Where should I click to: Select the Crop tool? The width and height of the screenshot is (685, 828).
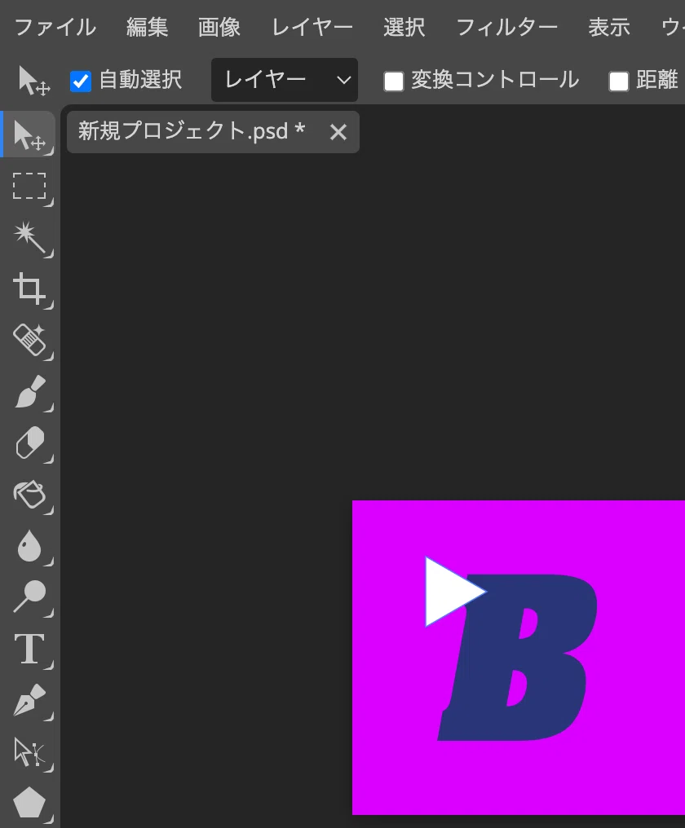29,288
